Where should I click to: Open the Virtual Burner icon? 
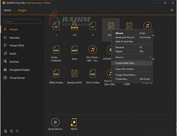click(x=5, y=78)
